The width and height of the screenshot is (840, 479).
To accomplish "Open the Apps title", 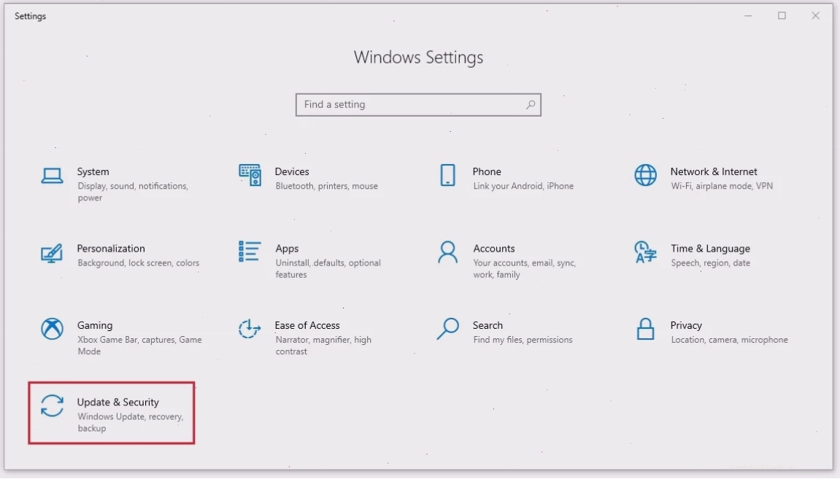I will tap(287, 249).
